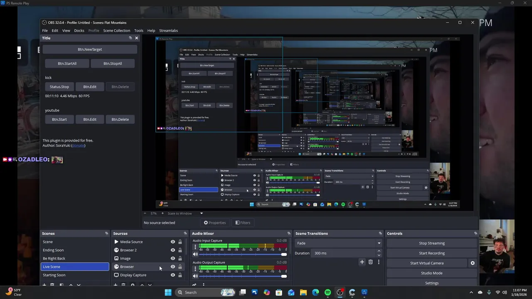Open transition properties three-dot menu

pyautogui.click(x=379, y=262)
